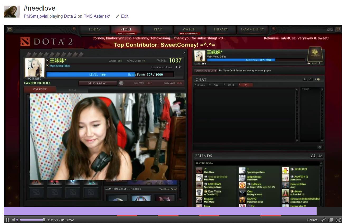Pop out the video player
This screenshot has width=343, height=223.
[x=331, y=220]
